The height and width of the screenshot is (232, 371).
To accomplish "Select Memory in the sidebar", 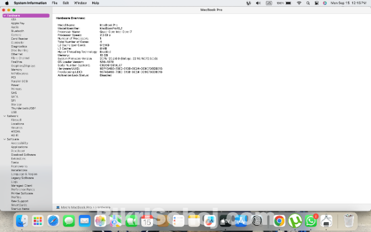I will pyautogui.click(x=17, y=70).
